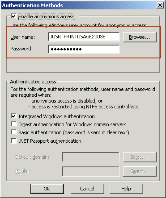Click the Authentication Methods title bar
This screenshot has width=166, height=198.
(79, 5)
